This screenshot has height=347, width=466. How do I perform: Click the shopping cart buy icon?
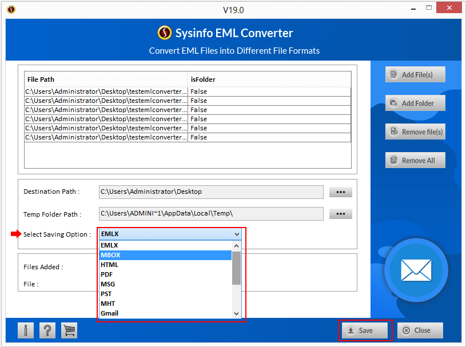[x=69, y=330]
